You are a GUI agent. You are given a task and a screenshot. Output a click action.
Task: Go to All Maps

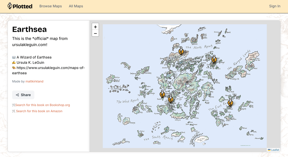(x=76, y=6)
